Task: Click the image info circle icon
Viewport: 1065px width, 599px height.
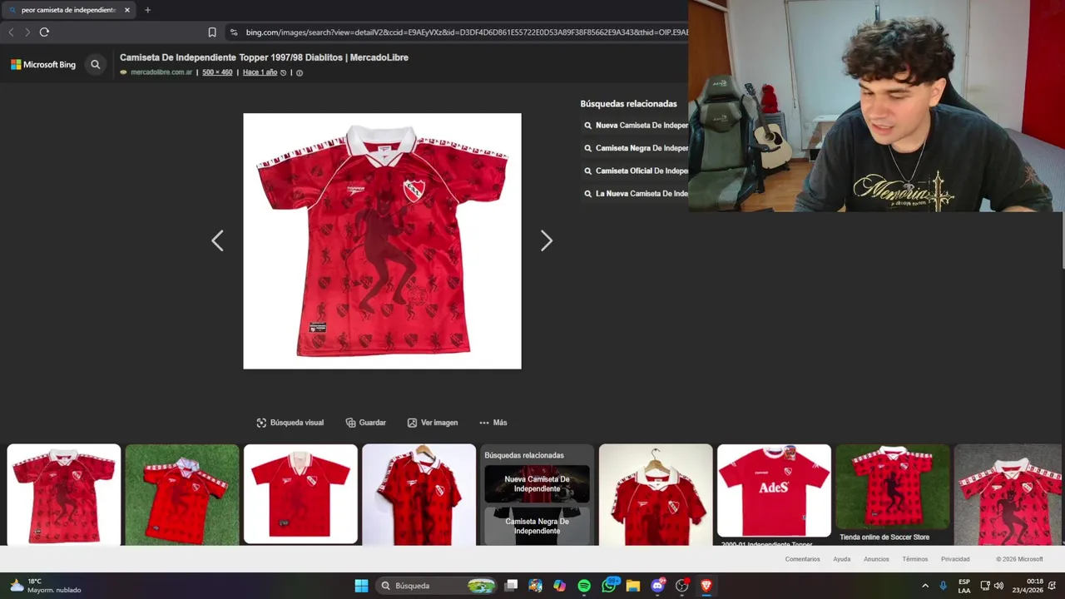Action: coord(300,72)
